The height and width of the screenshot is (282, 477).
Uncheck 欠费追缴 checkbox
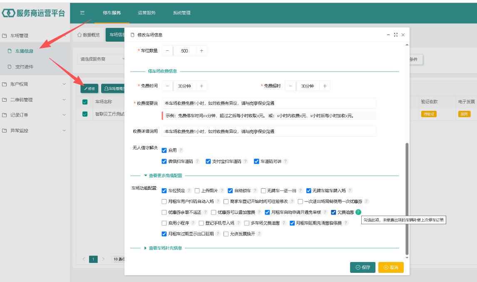(333, 212)
